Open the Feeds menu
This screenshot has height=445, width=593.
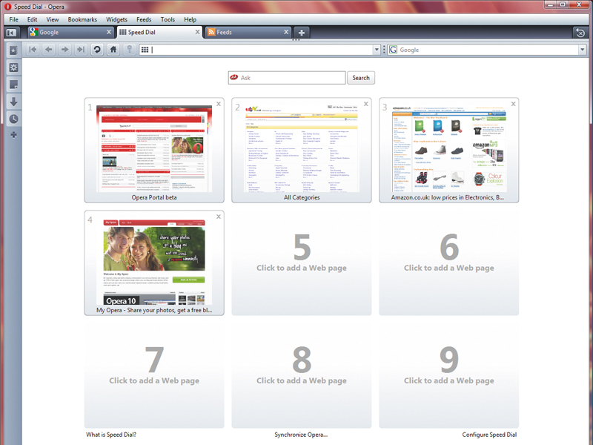144,19
